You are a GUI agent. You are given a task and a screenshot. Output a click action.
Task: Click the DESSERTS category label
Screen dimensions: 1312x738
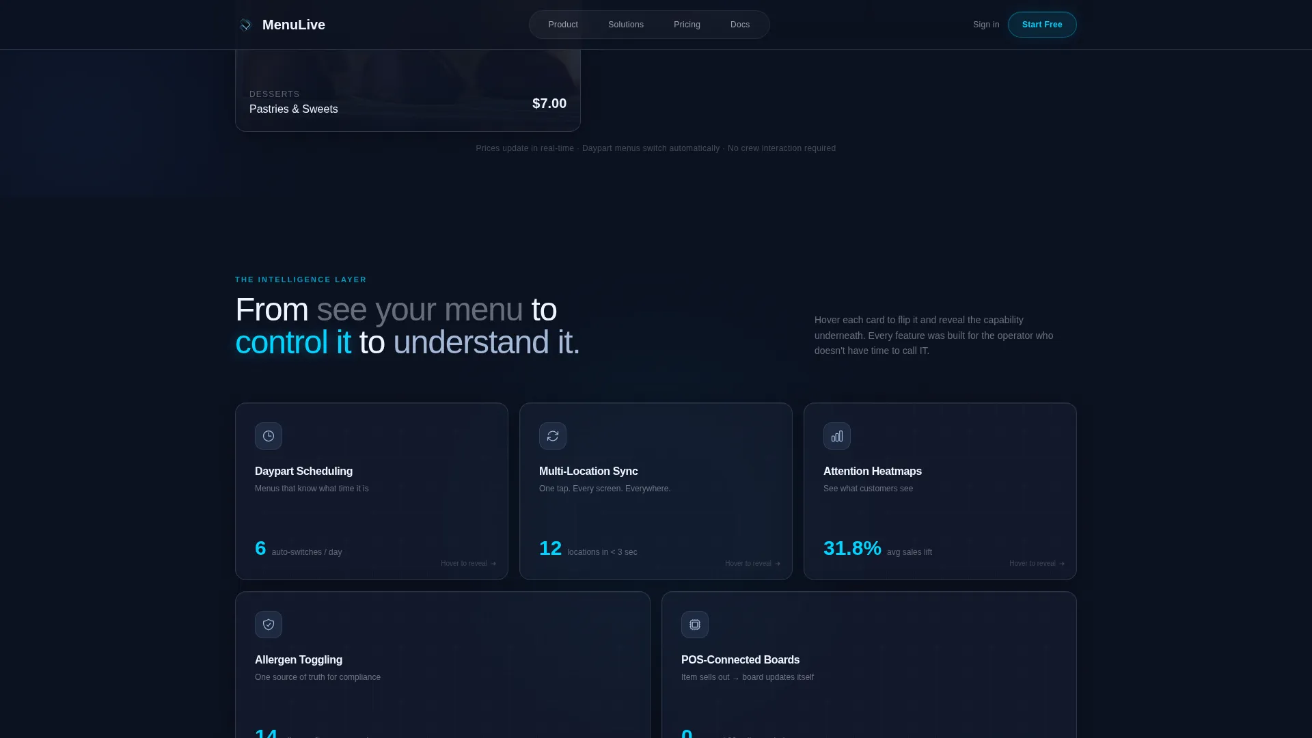pyautogui.click(x=275, y=94)
